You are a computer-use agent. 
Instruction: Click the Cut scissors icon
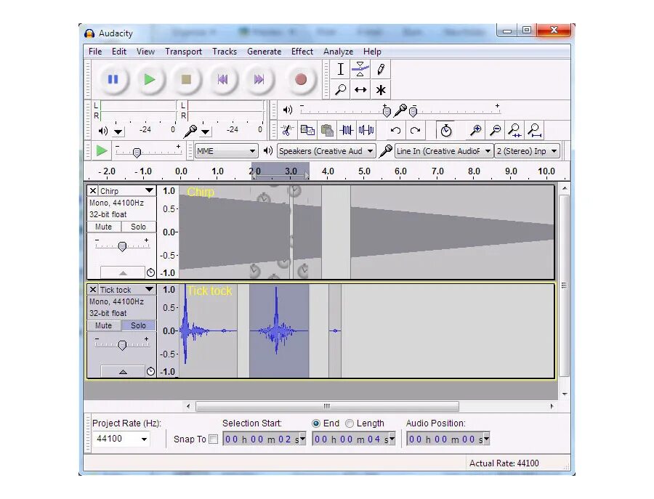pos(287,131)
